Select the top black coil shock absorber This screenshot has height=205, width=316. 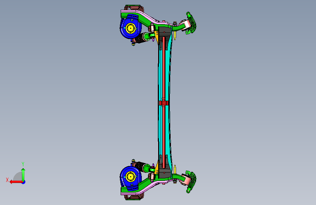pyautogui.click(x=140, y=39)
